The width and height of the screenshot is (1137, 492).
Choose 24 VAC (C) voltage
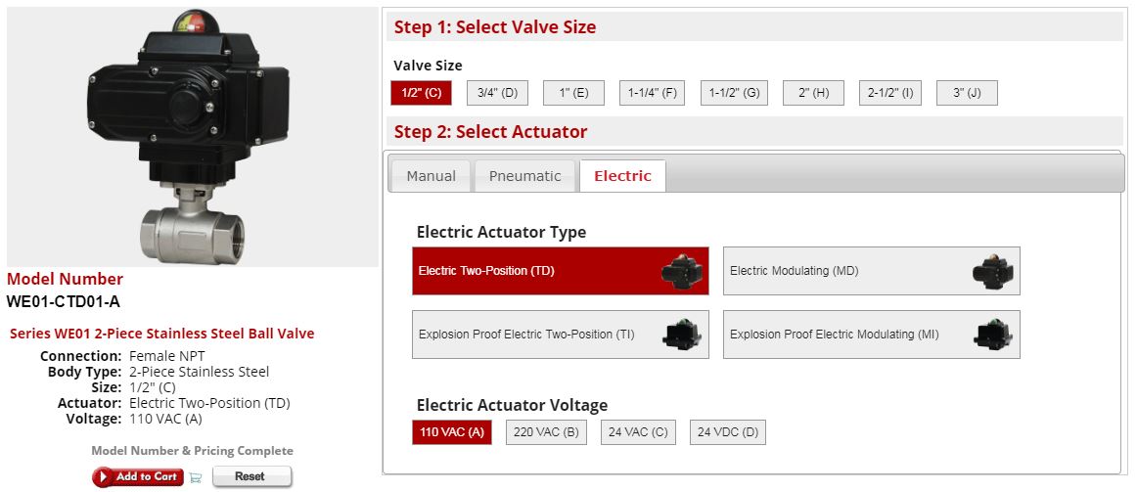click(x=638, y=432)
